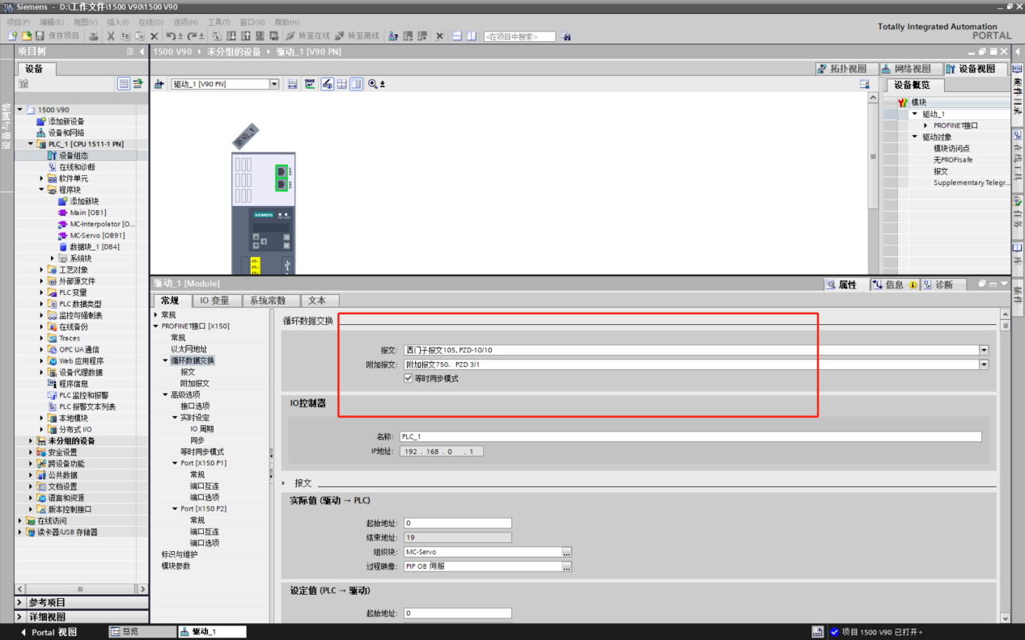The height and width of the screenshot is (640, 1025).
Task: Open the 在线(O) menu
Action: (x=150, y=22)
